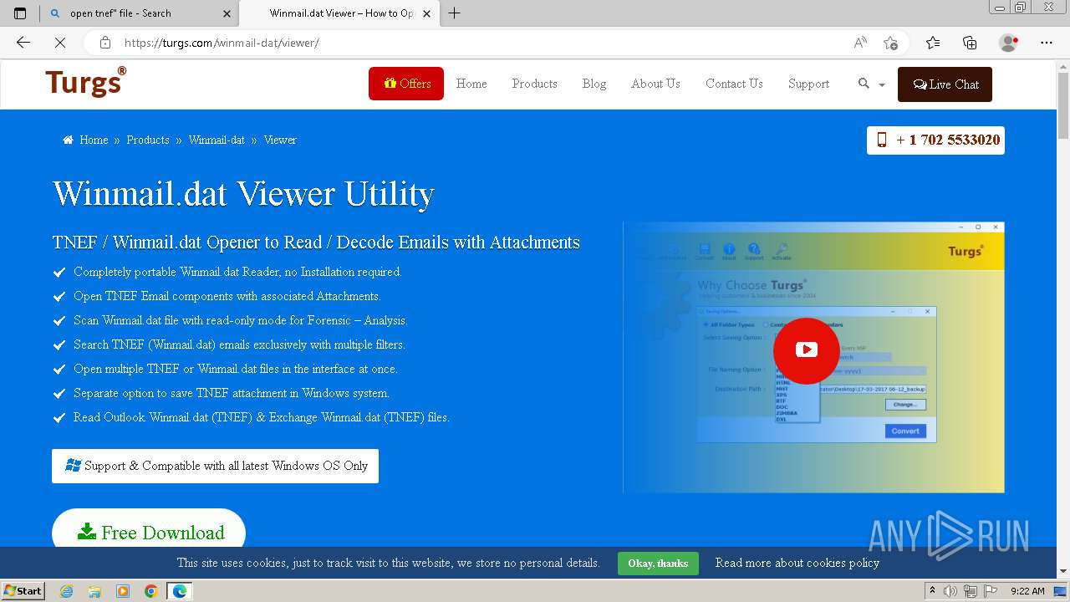Click the Free Download button
1070x602 pixels.
(x=149, y=532)
